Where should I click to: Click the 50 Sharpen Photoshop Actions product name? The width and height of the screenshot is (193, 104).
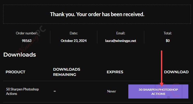(22, 91)
